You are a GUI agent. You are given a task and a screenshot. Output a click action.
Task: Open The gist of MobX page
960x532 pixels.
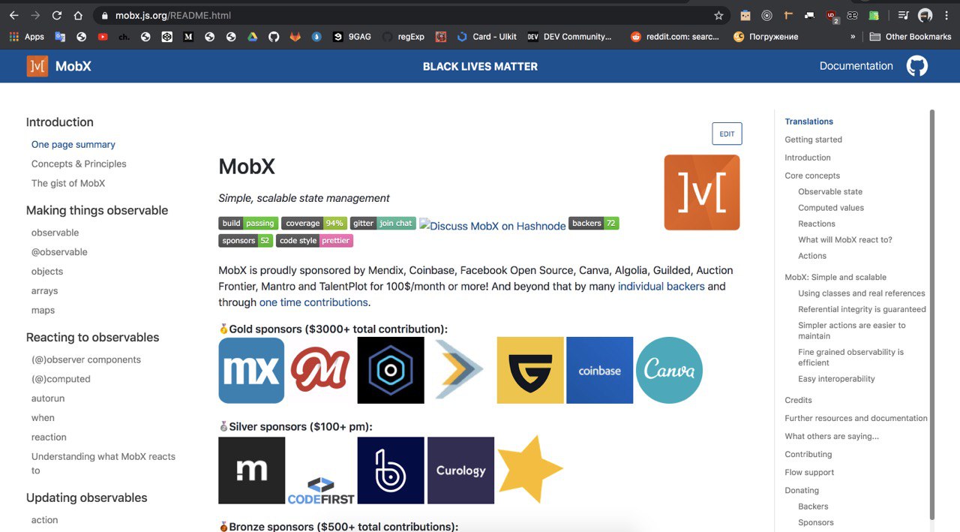pyautogui.click(x=68, y=183)
